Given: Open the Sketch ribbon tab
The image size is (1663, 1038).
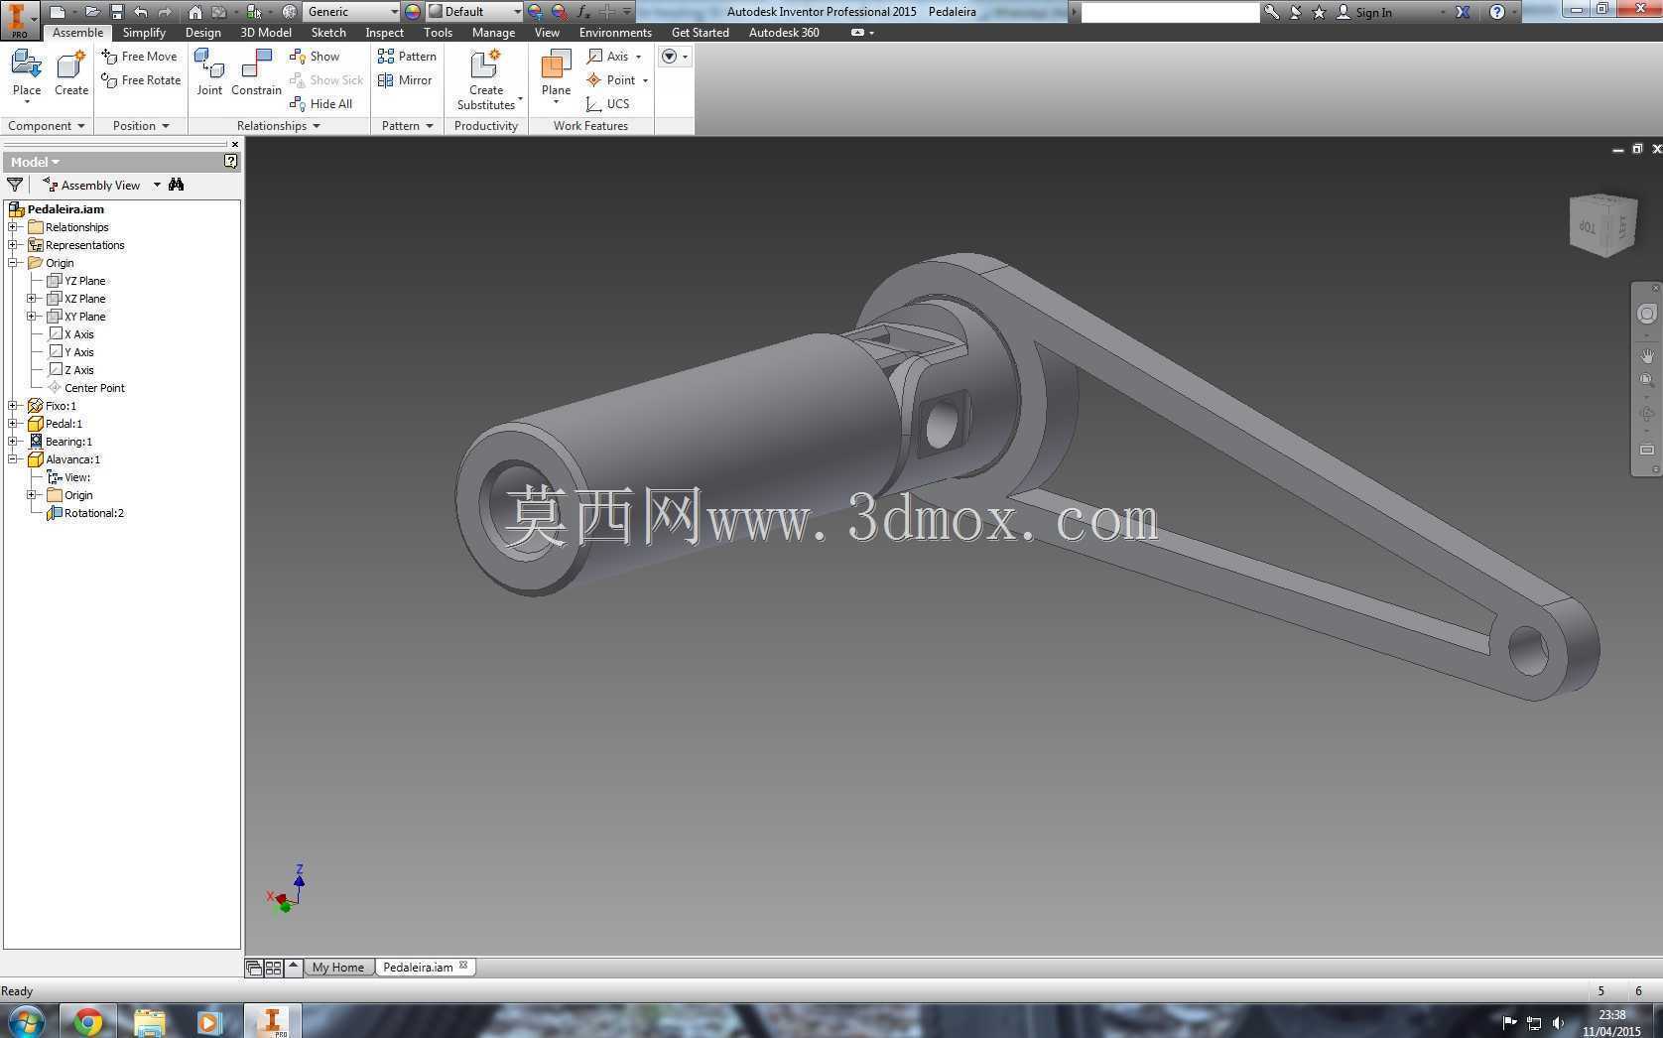Looking at the screenshot, I should coord(328,33).
